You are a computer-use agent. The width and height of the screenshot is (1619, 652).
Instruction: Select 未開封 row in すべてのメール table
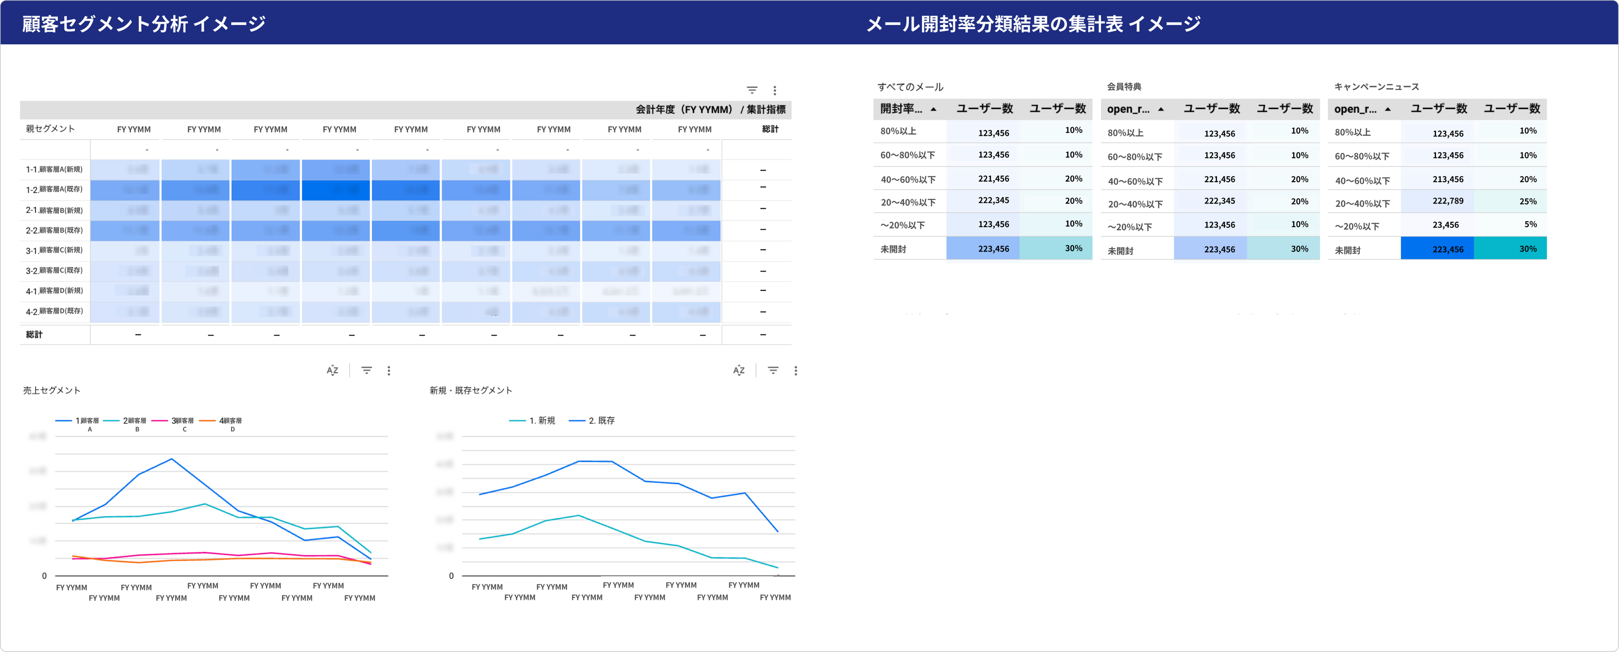[x=893, y=249]
